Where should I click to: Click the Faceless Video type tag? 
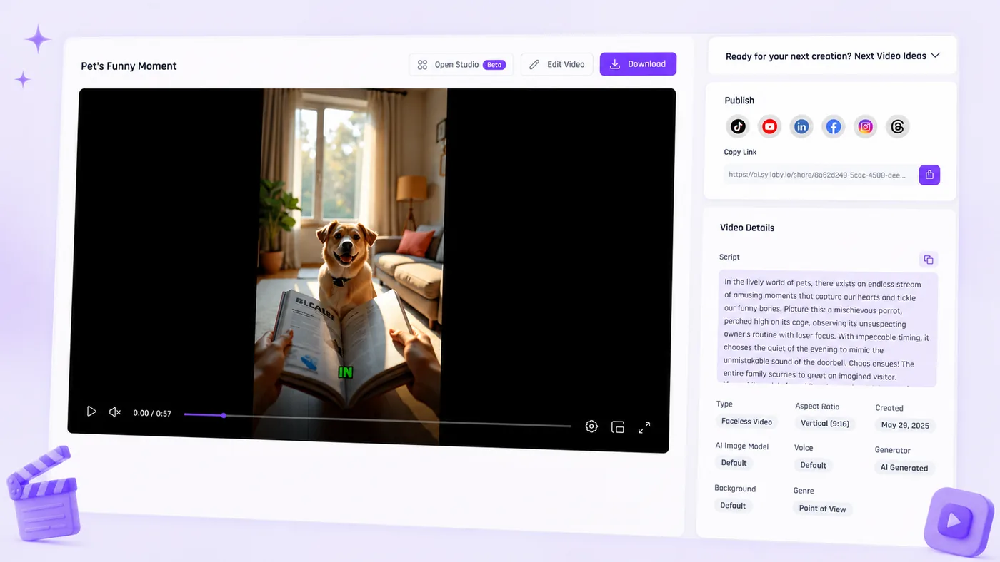[x=746, y=421]
